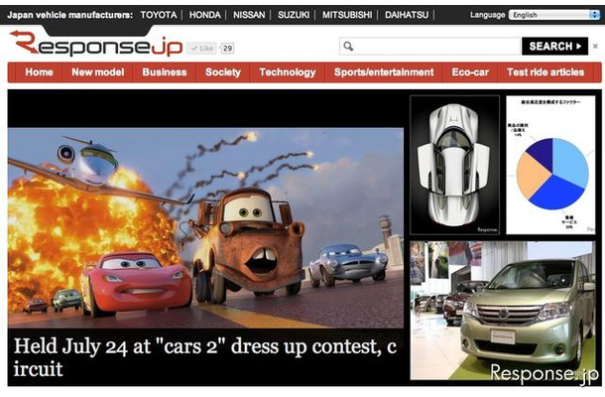Open the Sports/entertainment tab
The image size is (605, 397).
(384, 72)
